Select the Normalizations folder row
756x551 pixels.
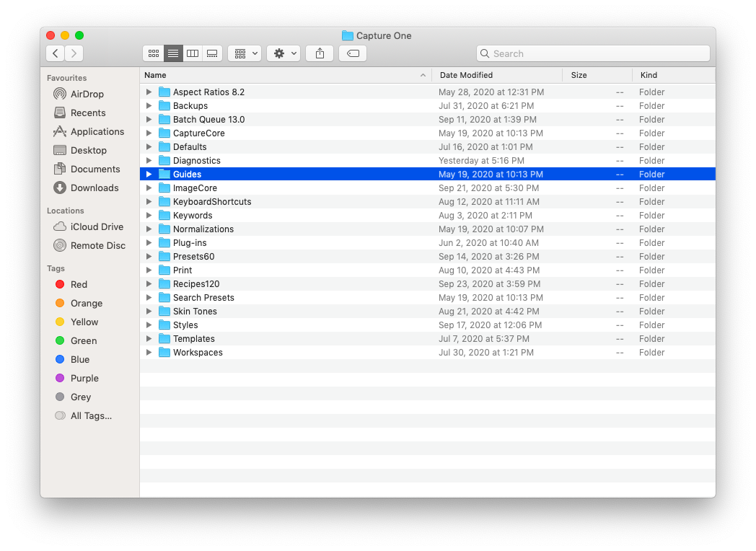[x=428, y=229]
